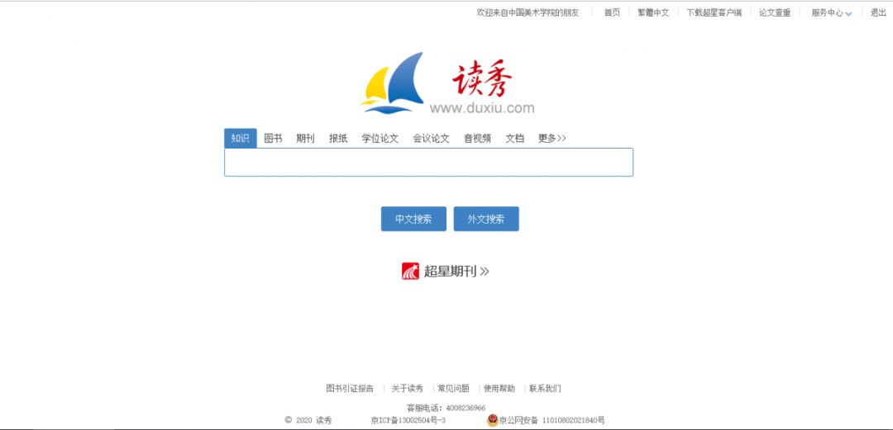Click 退出 to log out

tap(878, 12)
